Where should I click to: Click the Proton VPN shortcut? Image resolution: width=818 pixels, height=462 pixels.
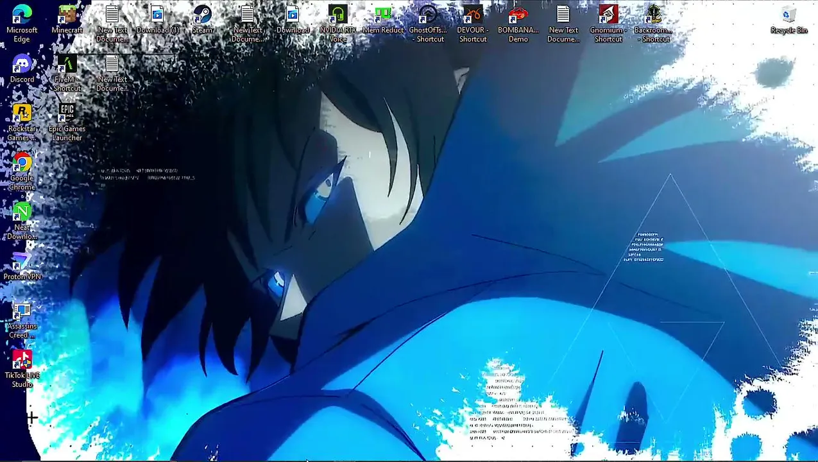tap(22, 266)
